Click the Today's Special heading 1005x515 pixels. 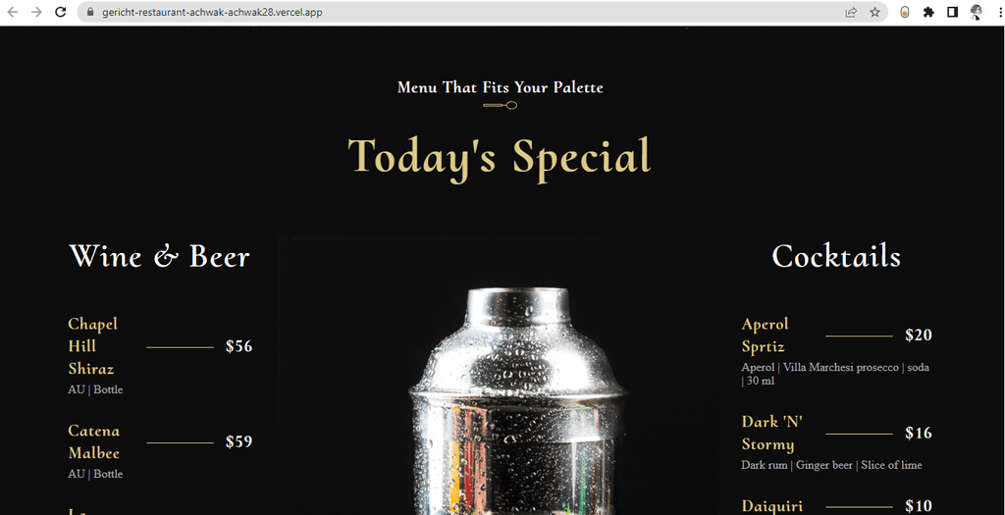[x=500, y=157]
